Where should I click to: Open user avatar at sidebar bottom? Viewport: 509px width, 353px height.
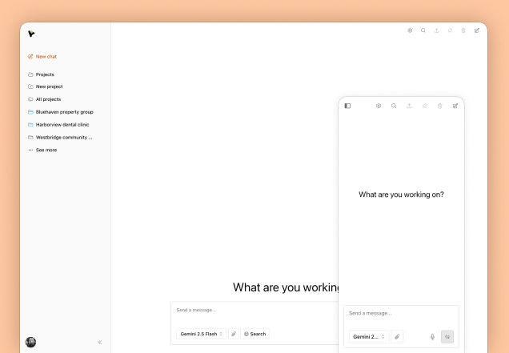31,342
